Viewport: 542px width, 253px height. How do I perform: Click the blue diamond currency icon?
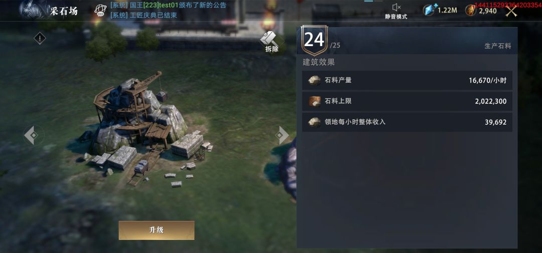[x=429, y=10]
